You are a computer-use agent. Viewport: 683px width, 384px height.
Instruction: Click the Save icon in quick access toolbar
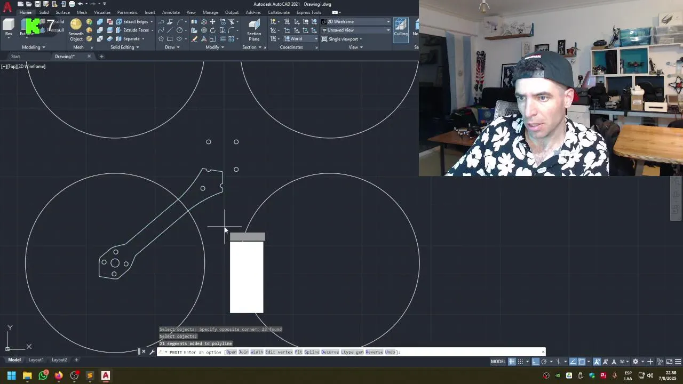(x=37, y=4)
